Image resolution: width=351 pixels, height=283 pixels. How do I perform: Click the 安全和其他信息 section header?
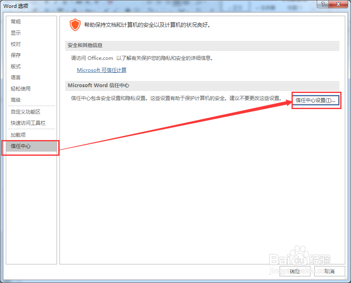point(202,45)
